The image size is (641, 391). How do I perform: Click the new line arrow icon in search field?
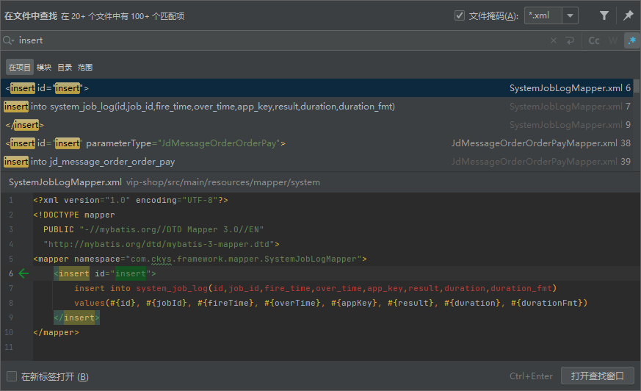(x=570, y=40)
